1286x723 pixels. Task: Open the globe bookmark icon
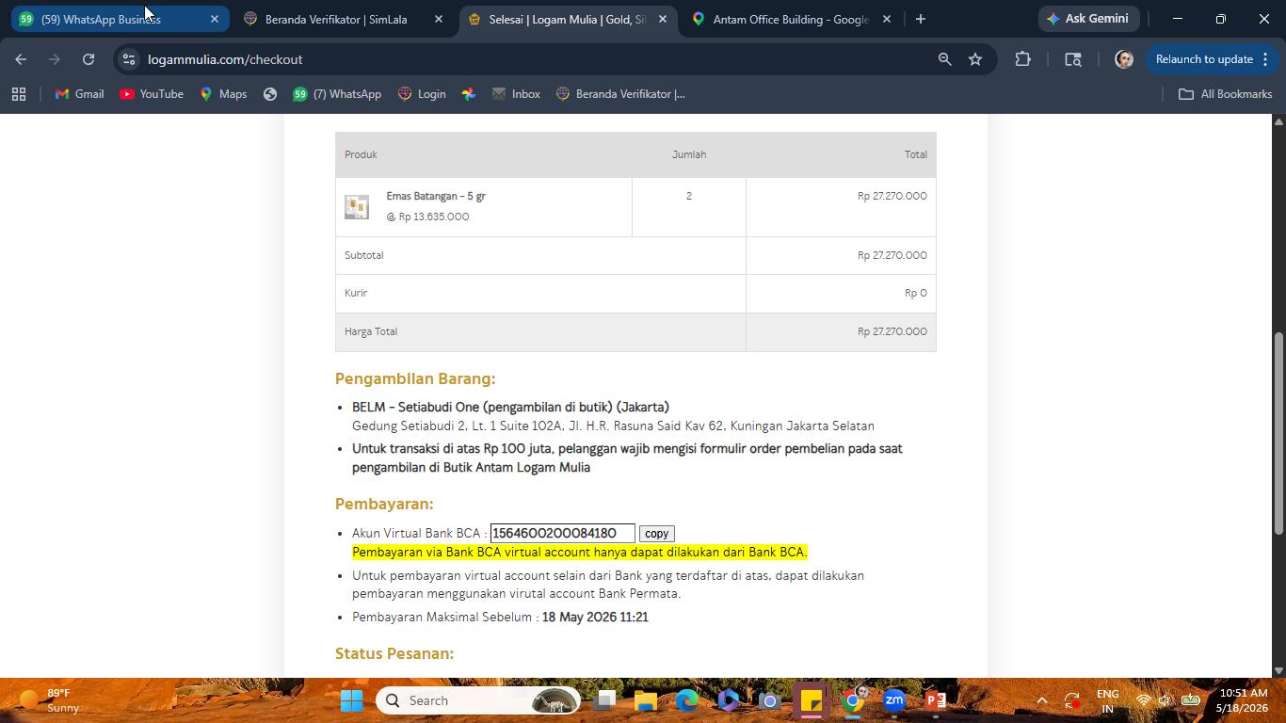[x=270, y=94]
